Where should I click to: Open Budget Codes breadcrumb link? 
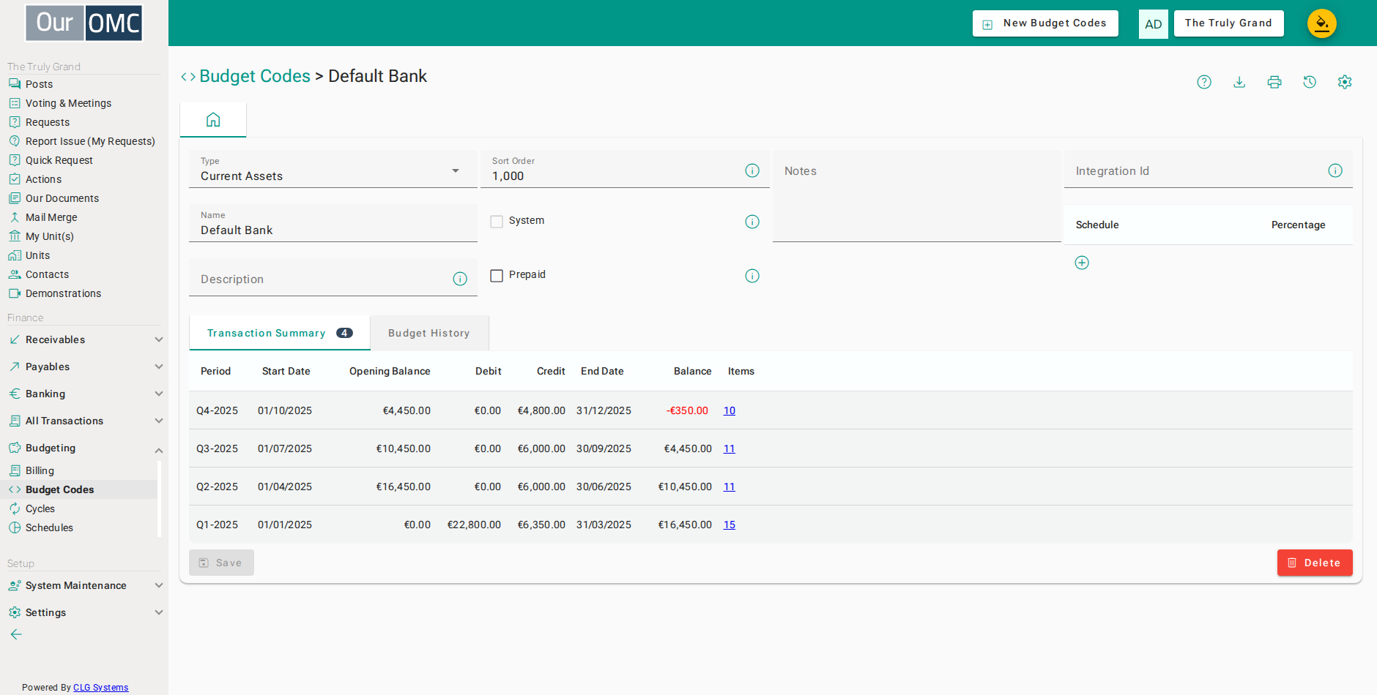pyautogui.click(x=255, y=76)
